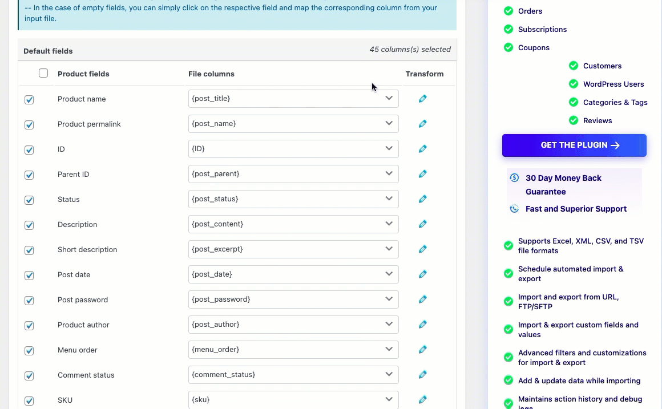
Task: Click the edit pencil next to Post date
Action: (422, 274)
